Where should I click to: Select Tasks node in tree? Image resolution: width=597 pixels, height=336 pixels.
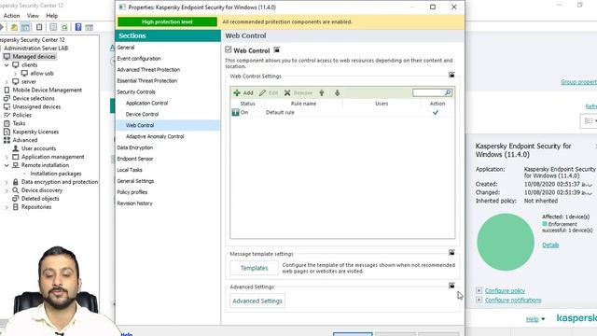click(x=19, y=123)
